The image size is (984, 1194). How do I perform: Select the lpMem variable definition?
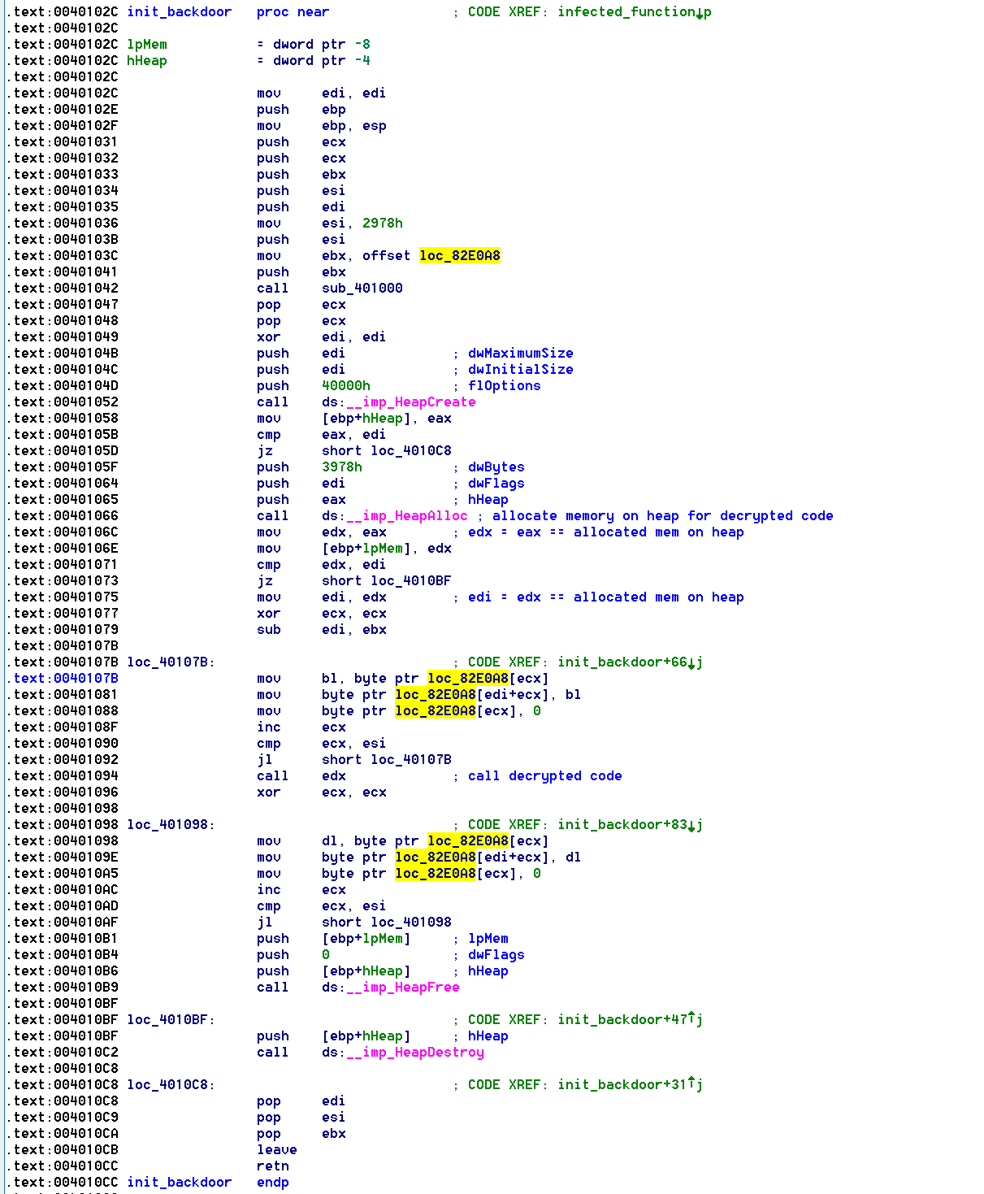[147, 45]
